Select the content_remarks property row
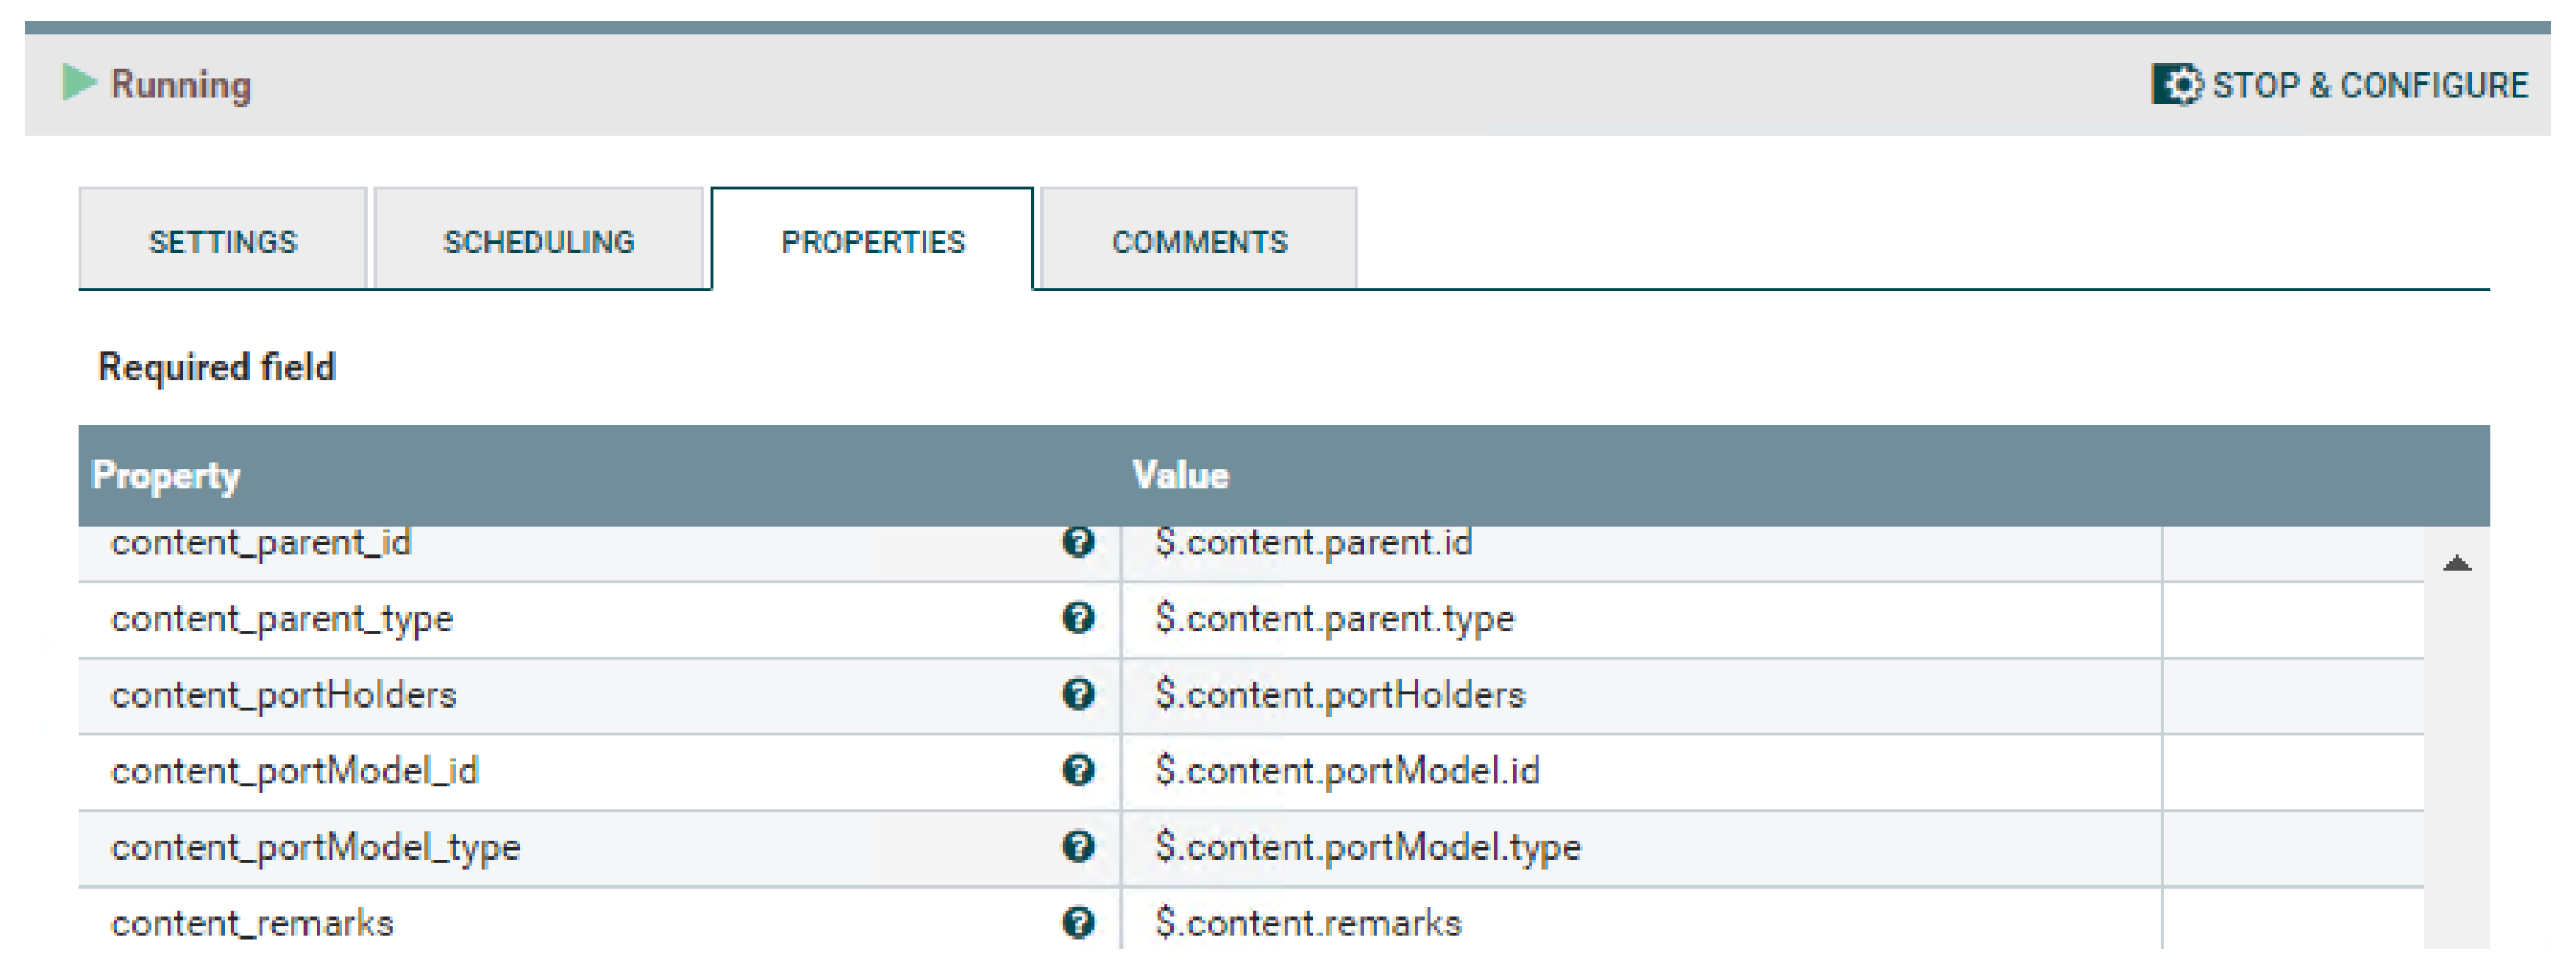 point(252,923)
